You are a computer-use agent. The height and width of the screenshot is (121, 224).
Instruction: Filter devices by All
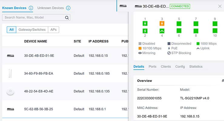pos(12,30)
